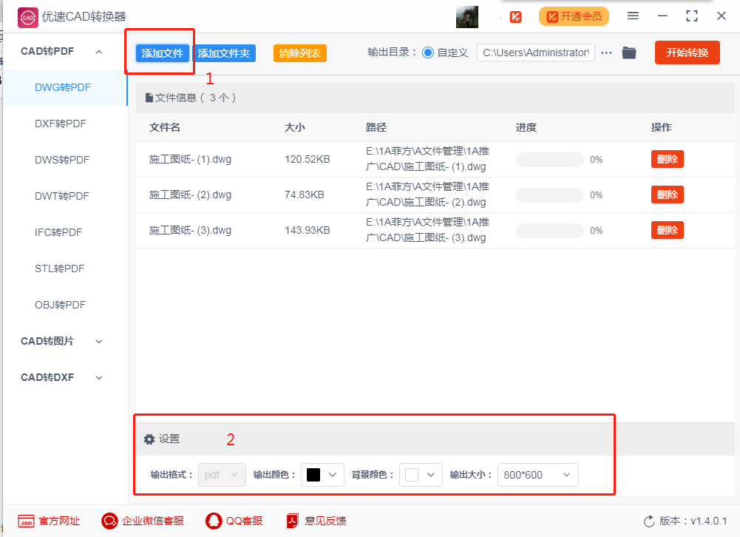Click 清除列表 clear list button
Screen dimensions: 740x537
coord(299,53)
